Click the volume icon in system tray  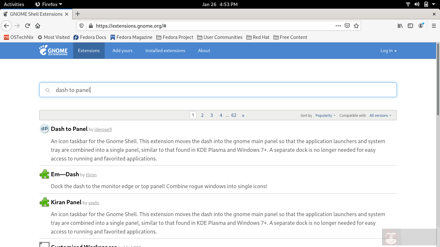(417, 4)
